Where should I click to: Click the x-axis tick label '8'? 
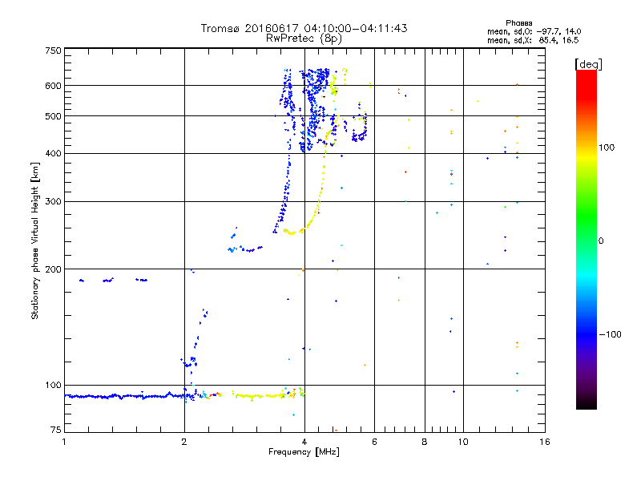(x=425, y=442)
